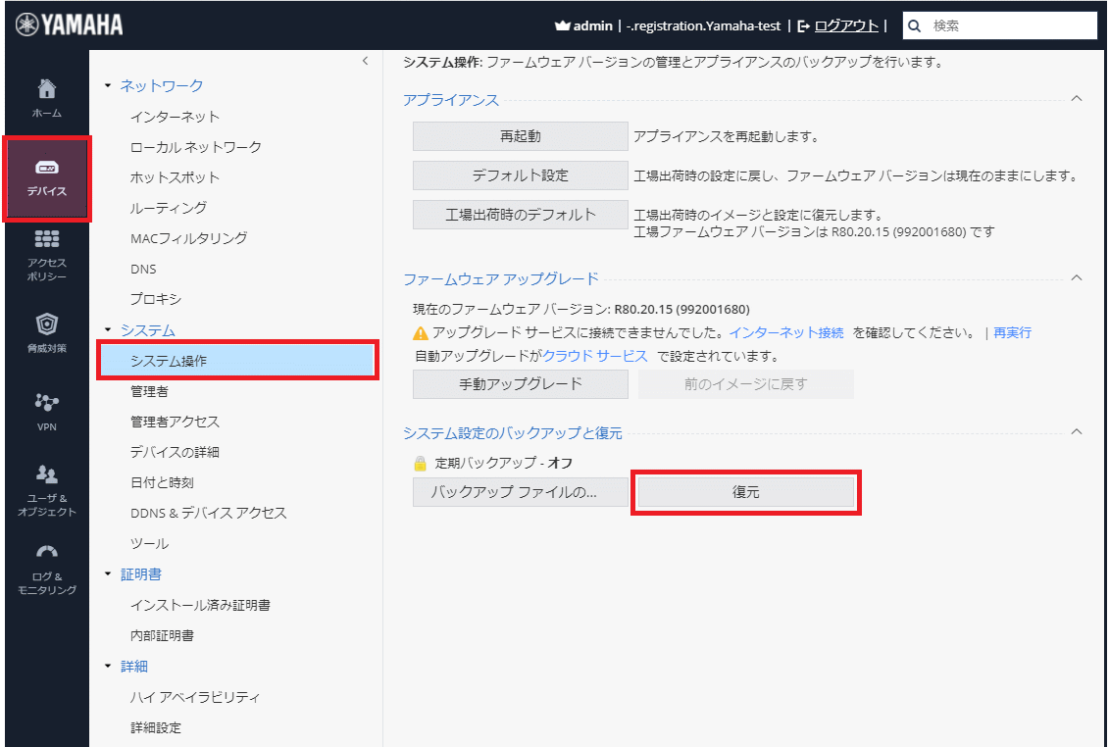Viewport: 1109px width, 747px height.
Task: Collapse the navigation panel with the chevron
Action: [365, 61]
